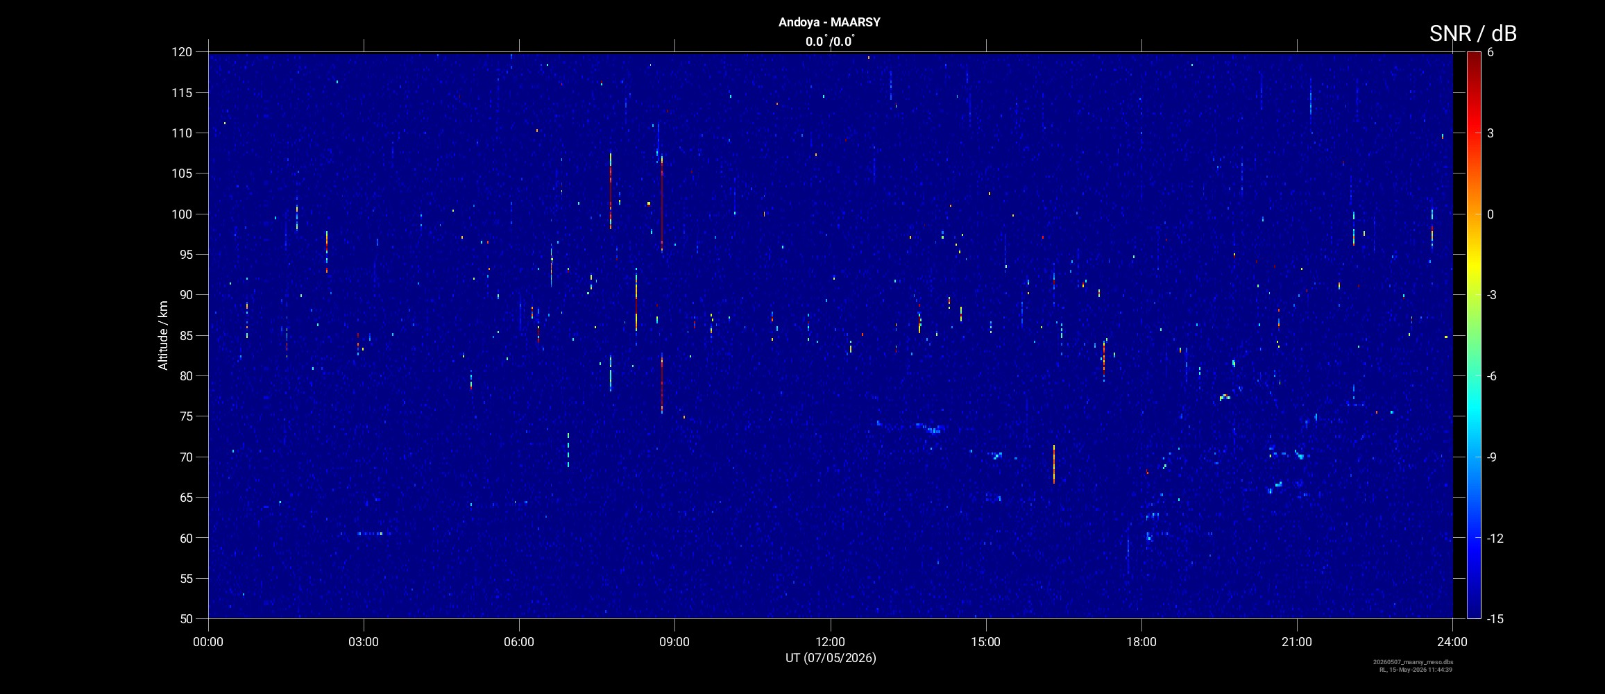
Task: Click the altitude tick label '65'
Action: pos(185,497)
